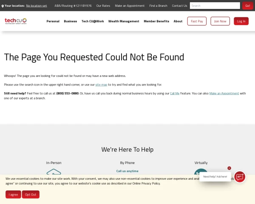This screenshot has width=255, height=204.
Task: Open the Contact Us link
Action: pyautogui.click(x=179, y=6)
